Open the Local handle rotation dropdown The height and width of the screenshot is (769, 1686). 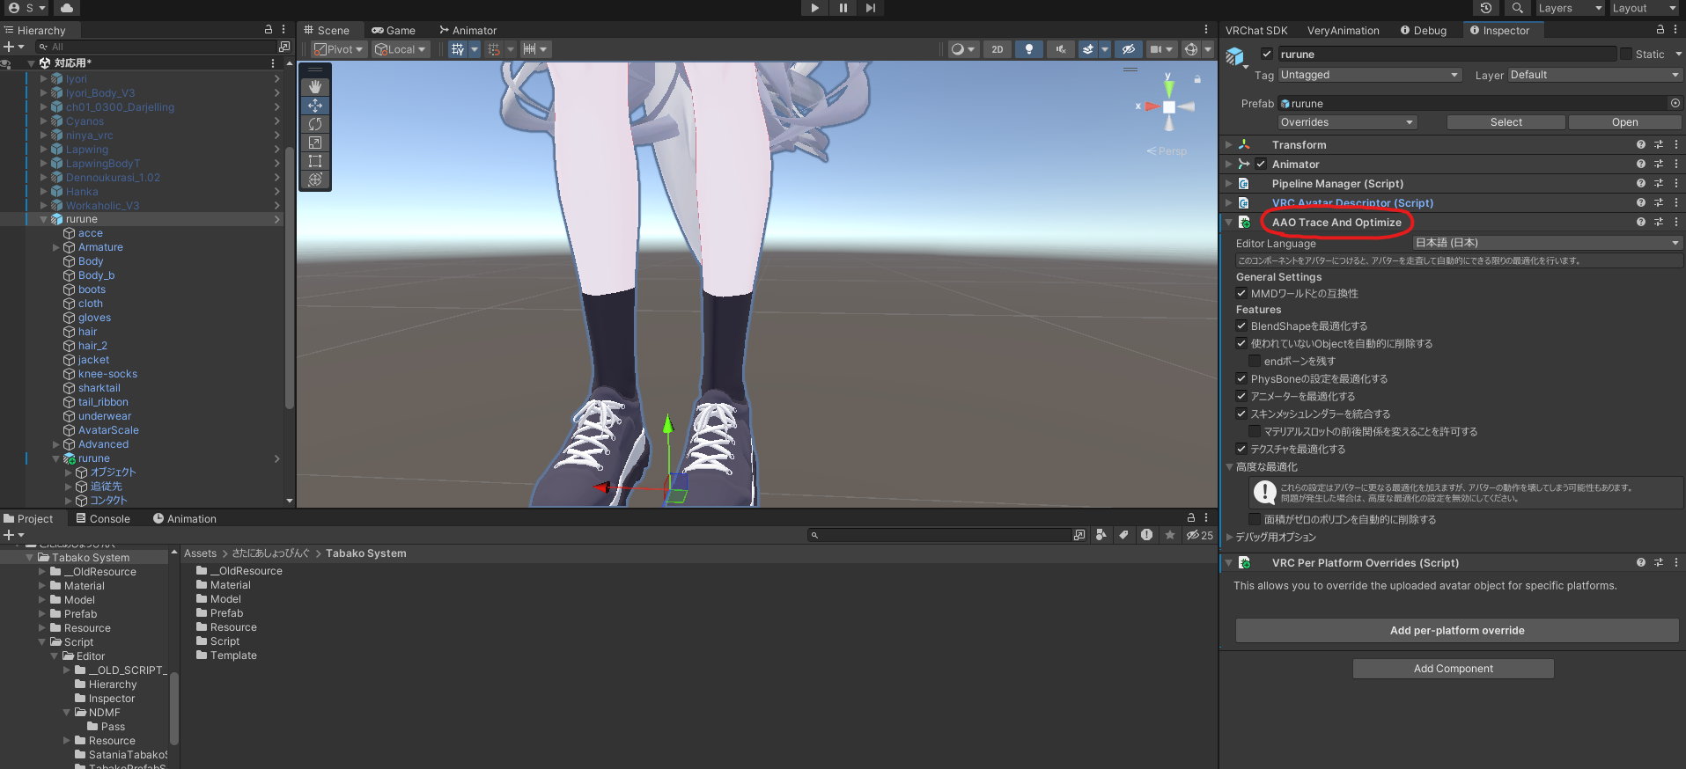[x=400, y=49]
